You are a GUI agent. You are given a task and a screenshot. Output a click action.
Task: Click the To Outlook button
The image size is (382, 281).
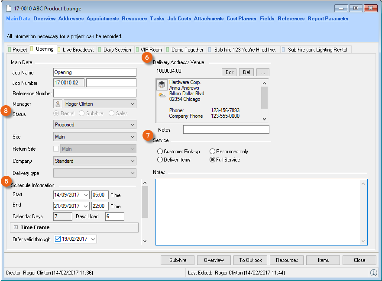250,260
